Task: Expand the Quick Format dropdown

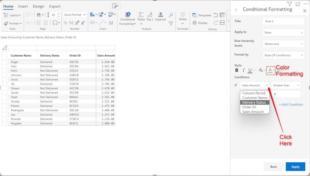Action: (75, 15)
